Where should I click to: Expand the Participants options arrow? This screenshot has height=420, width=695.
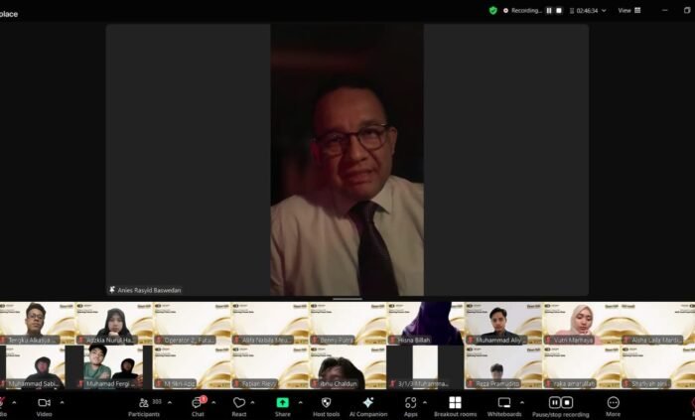coord(169,402)
